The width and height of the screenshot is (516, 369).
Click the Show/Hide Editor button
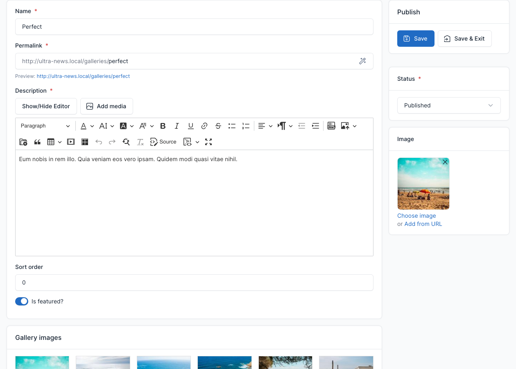[x=46, y=106]
